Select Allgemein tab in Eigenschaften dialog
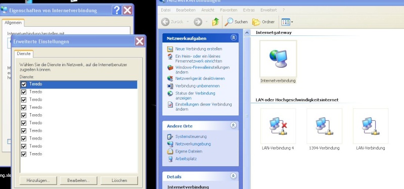The width and height of the screenshot is (404, 189). 13,23
